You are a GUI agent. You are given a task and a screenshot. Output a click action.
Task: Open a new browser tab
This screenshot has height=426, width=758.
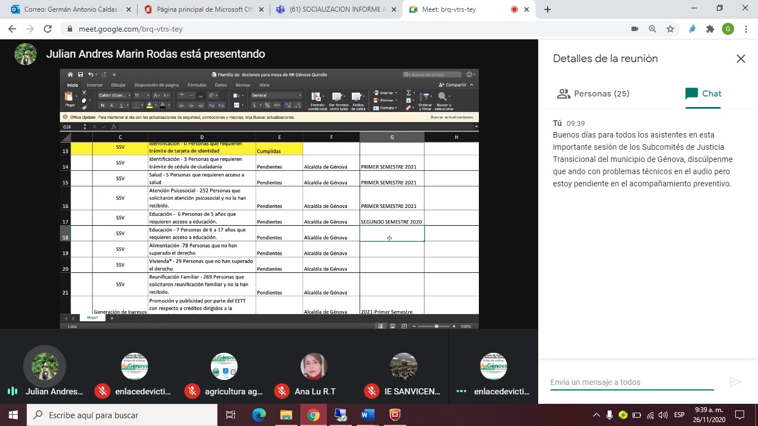tap(548, 9)
